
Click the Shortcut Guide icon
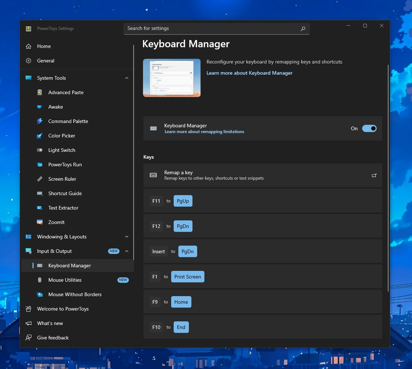tap(40, 193)
